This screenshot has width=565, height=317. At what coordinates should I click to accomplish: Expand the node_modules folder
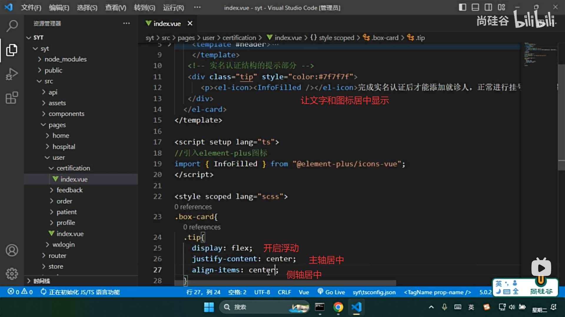click(65, 59)
